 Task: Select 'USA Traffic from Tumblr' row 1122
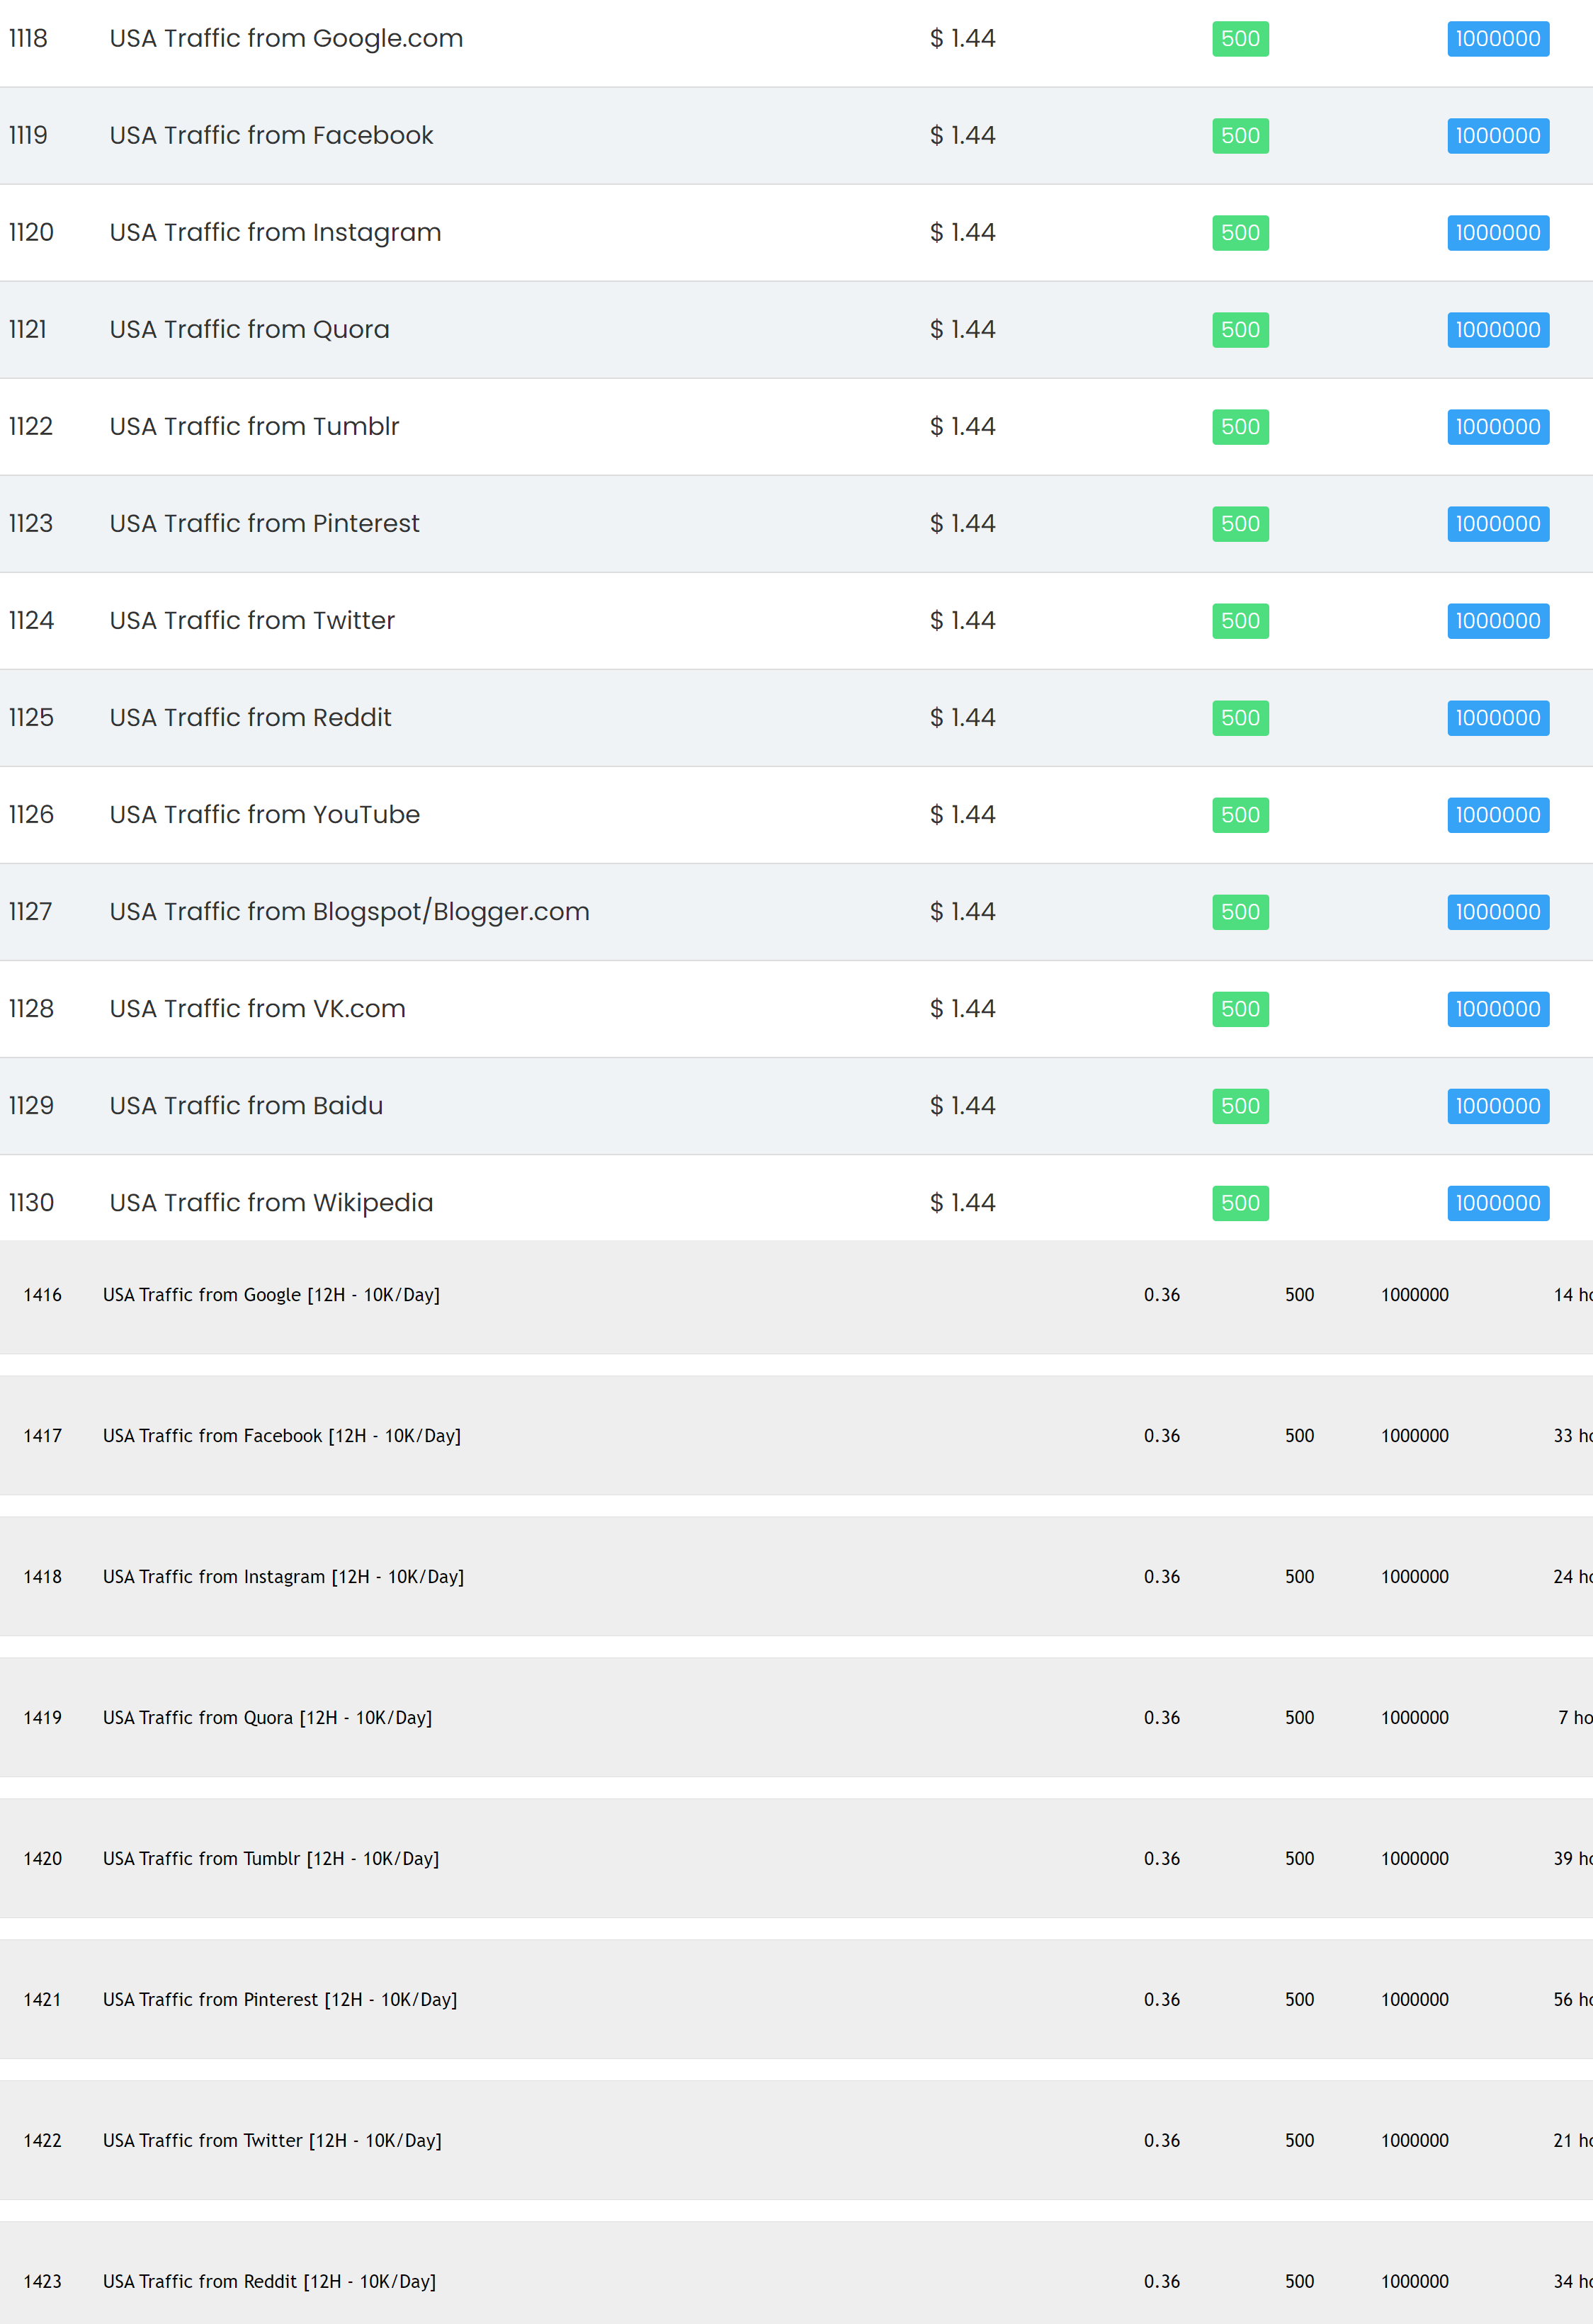point(254,427)
